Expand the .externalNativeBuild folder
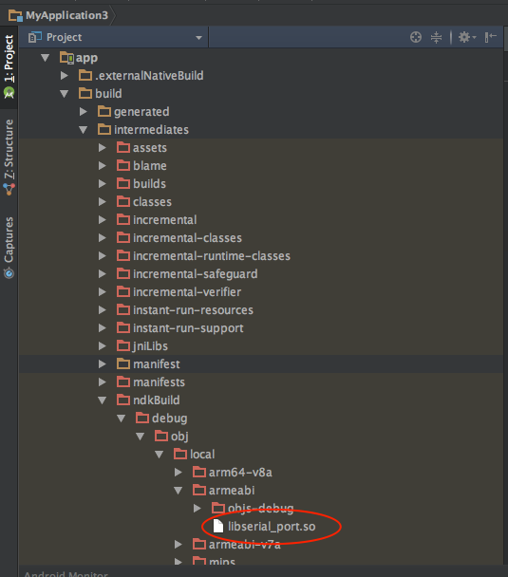This screenshot has width=508, height=577. tap(65, 76)
